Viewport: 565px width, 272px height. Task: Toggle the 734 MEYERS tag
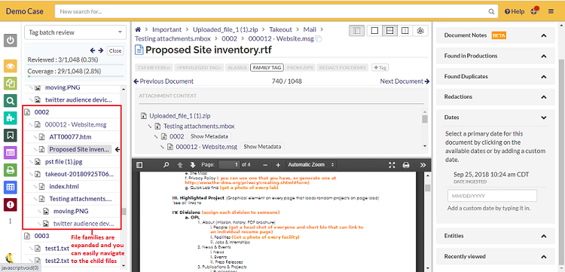(154, 67)
